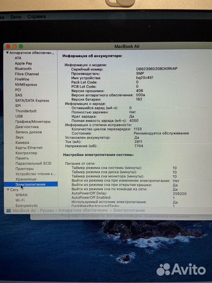Select Устройство чтения карт in the sidebar
The width and height of the screenshot is (212, 283).
click(36, 174)
